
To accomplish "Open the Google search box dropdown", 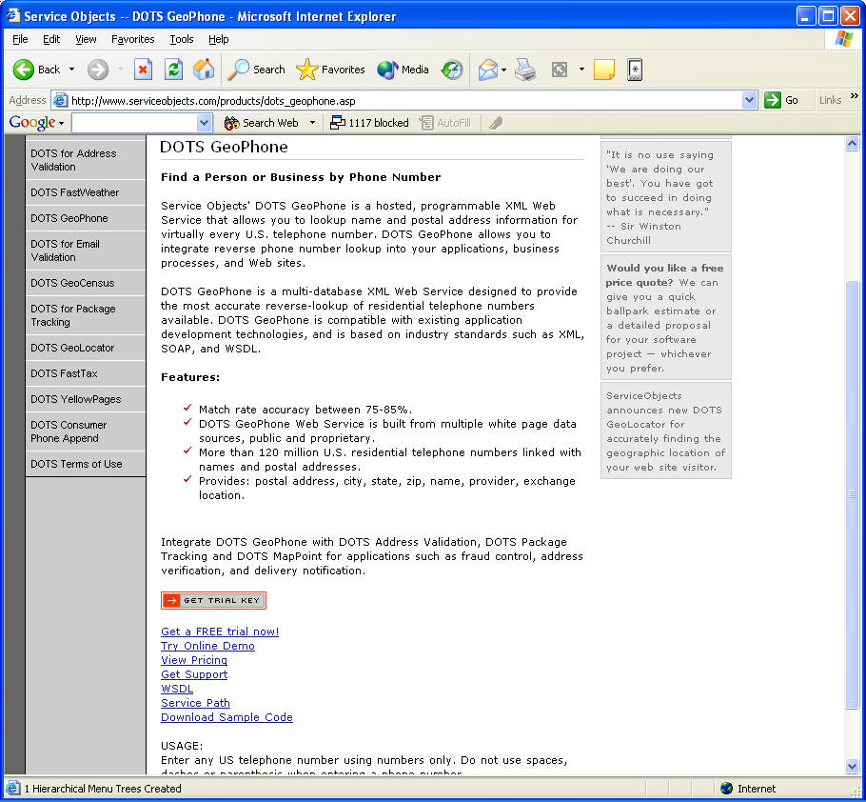I will tap(204, 123).
